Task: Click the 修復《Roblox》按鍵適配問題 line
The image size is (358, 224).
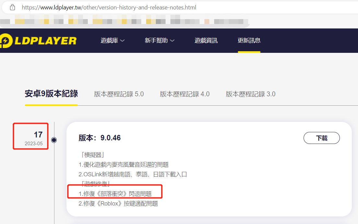Action: pyautogui.click(x=118, y=204)
